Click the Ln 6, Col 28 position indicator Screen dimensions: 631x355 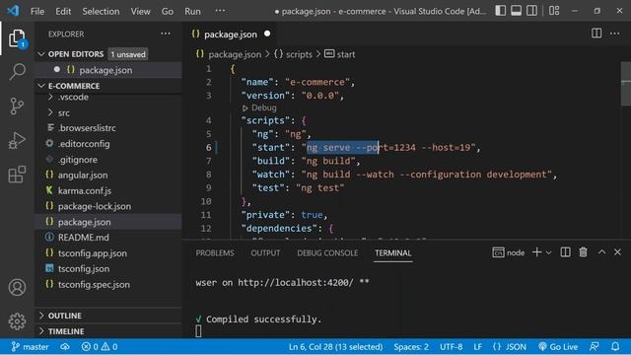tap(335, 346)
